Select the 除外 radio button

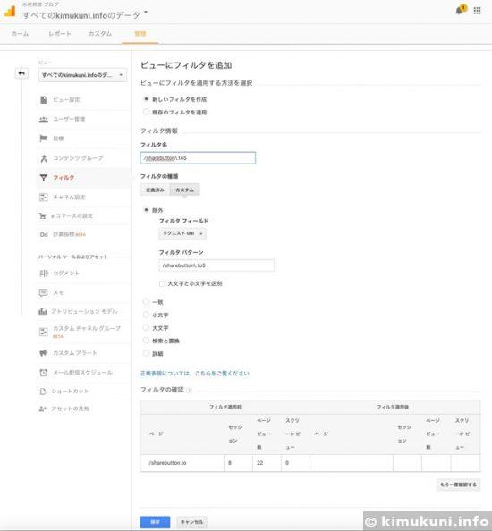[146, 210]
